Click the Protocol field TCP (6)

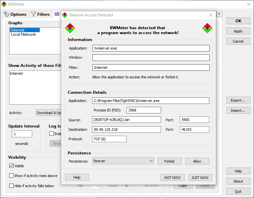pyautogui.click(x=109, y=139)
